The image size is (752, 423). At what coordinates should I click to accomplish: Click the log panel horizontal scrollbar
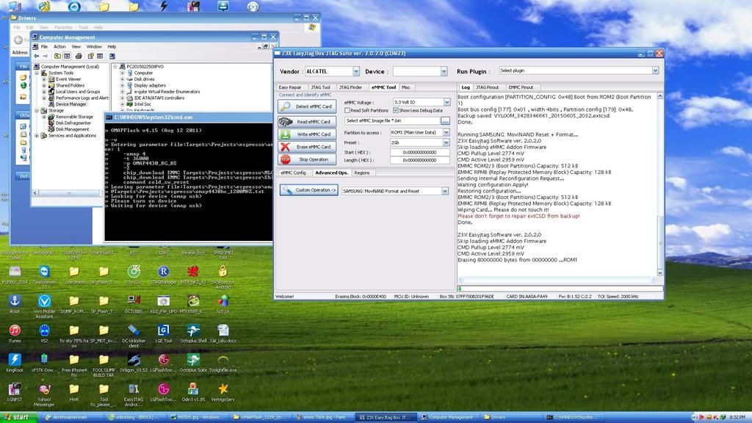pos(557,280)
